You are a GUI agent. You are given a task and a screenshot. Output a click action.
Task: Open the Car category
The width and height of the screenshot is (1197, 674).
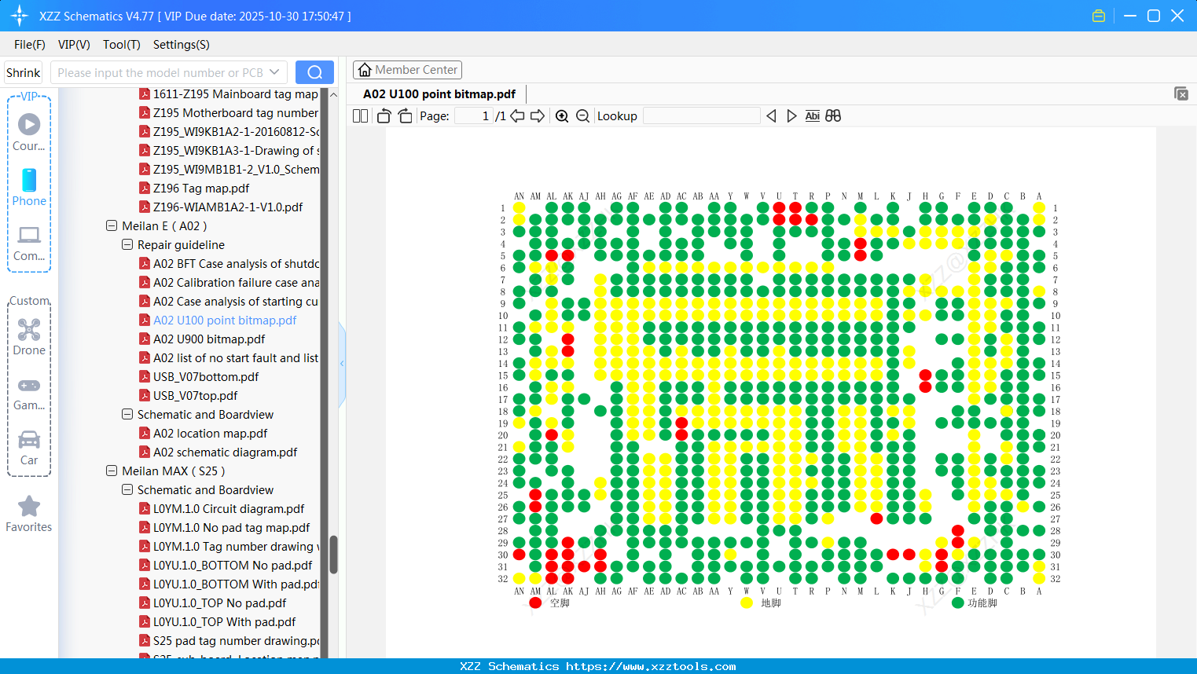click(x=29, y=447)
